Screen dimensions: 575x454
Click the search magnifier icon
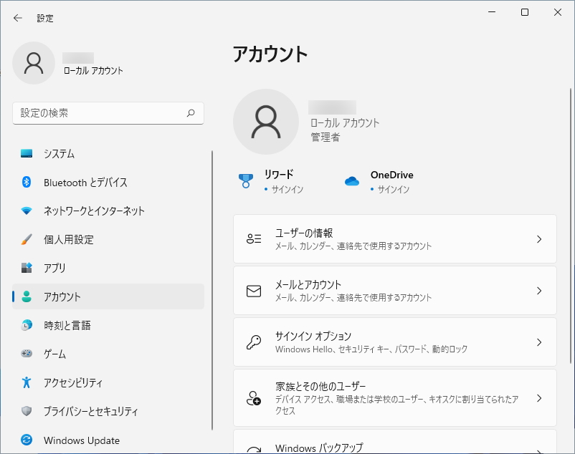click(x=191, y=112)
